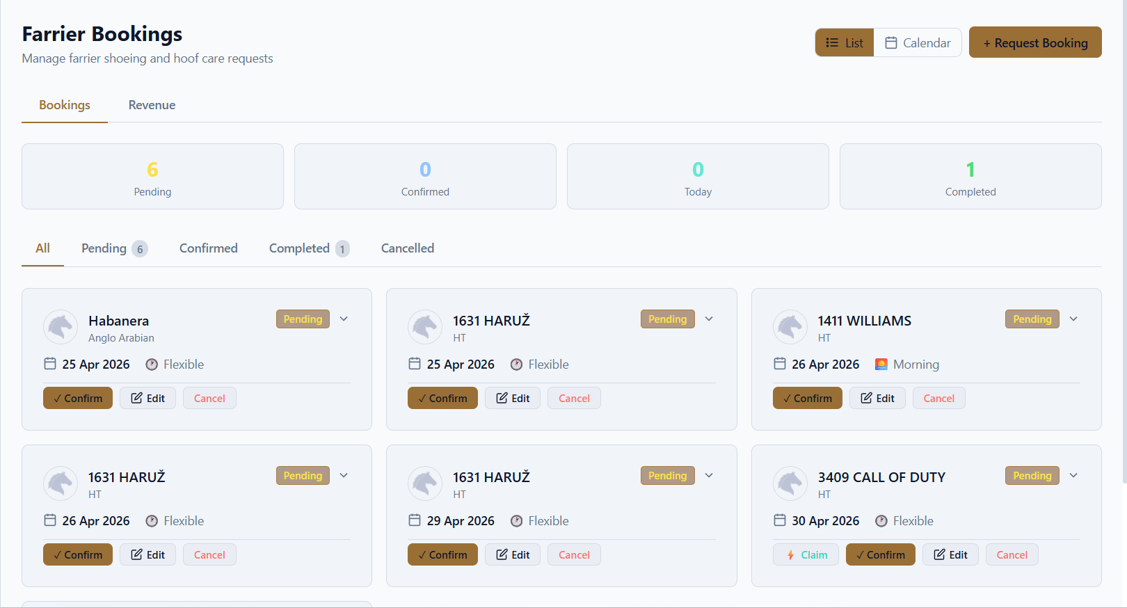Click calendar icon beside 29 Apr 2026
The image size is (1127, 608).
[x=415, y=520]
